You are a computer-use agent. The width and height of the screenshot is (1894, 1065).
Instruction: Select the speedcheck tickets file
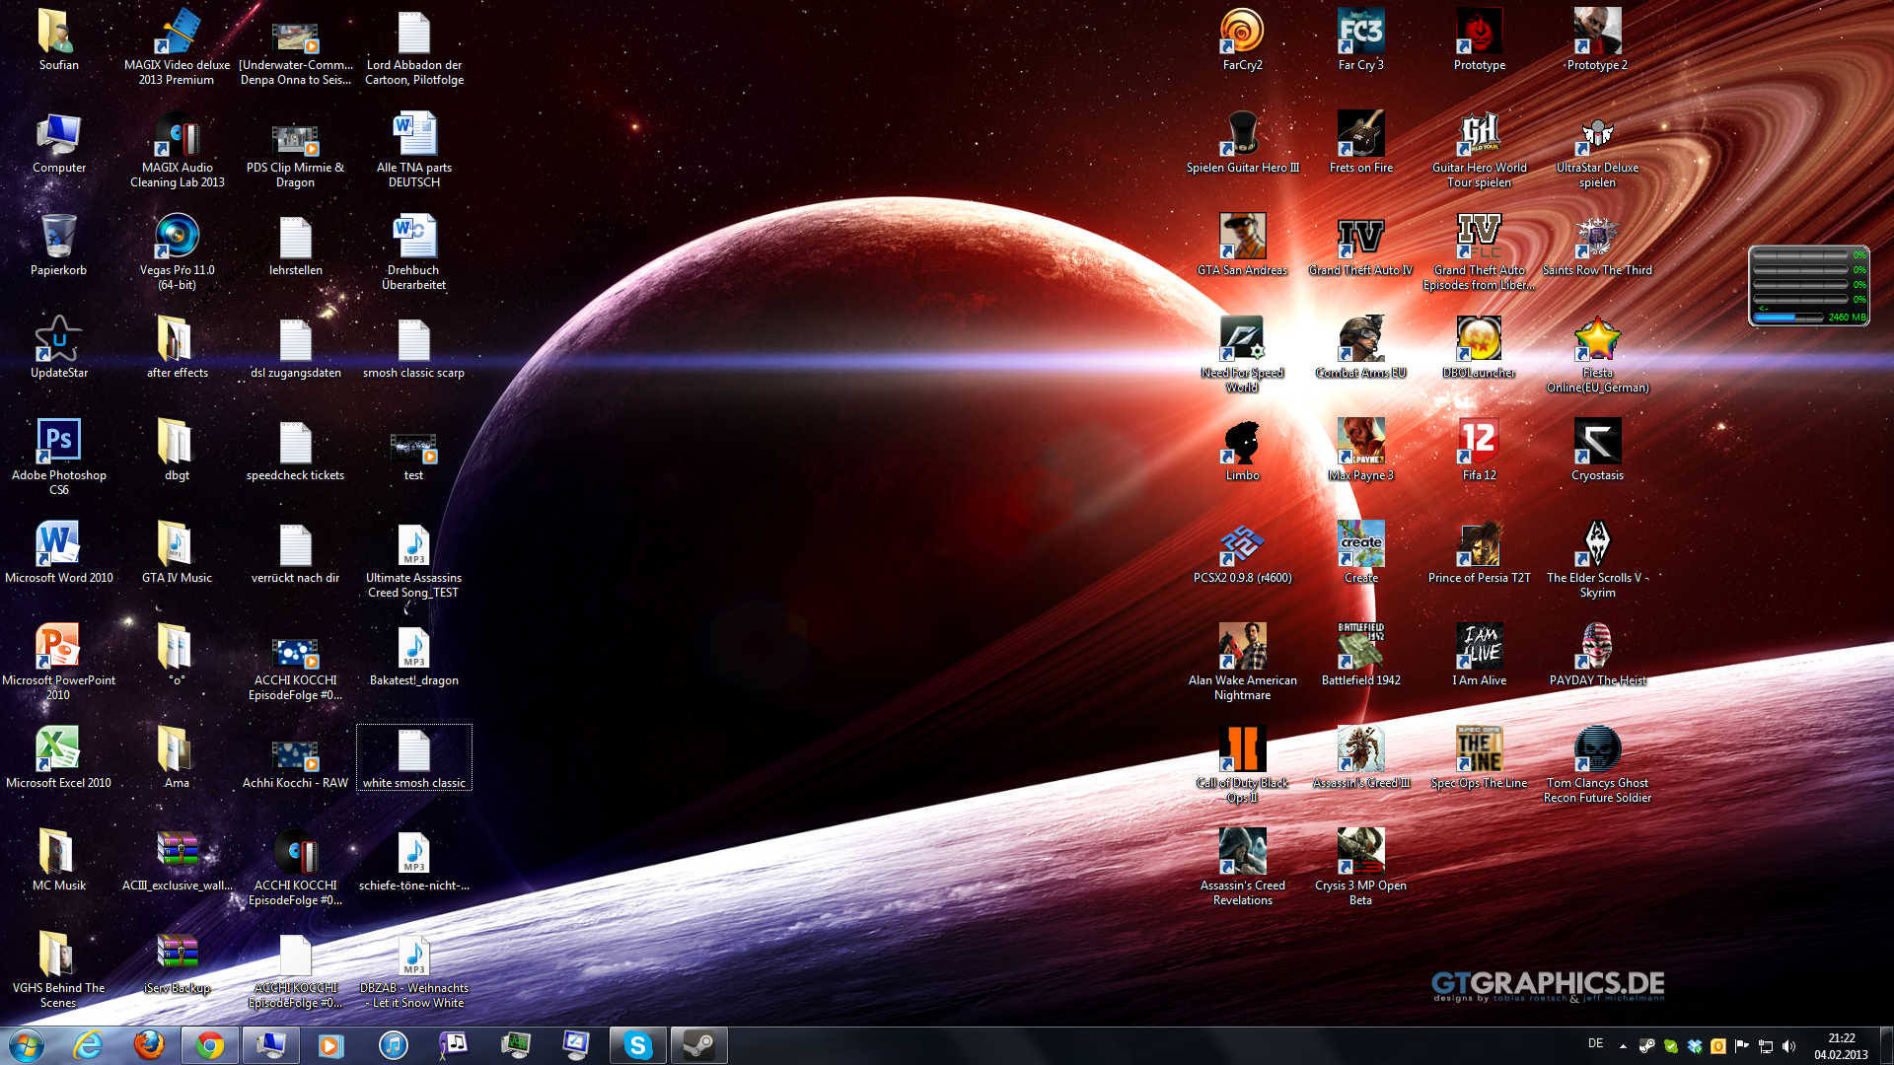coord(295,450)
